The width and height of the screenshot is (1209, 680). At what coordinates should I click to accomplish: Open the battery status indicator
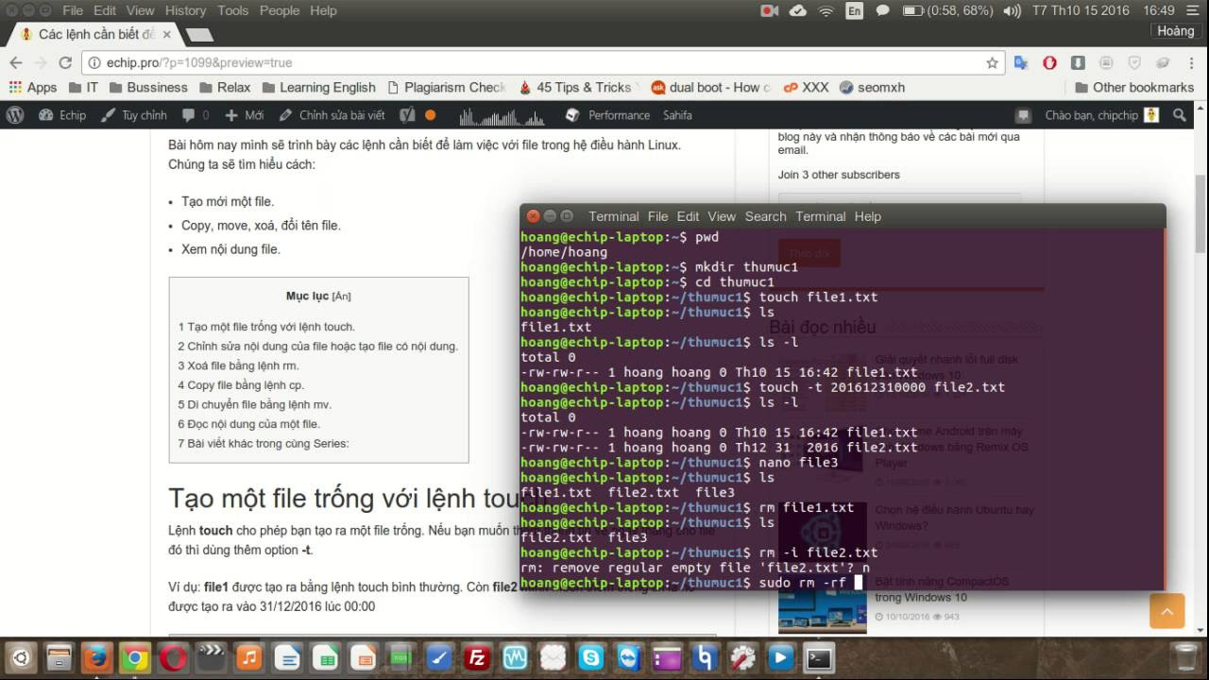point(946,10)
